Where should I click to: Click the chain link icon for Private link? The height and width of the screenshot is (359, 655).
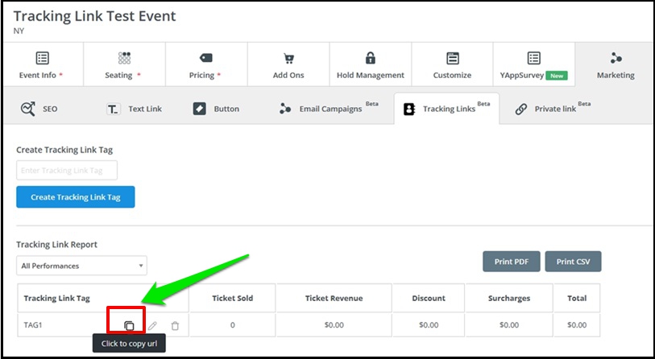[x=521, y=109]
